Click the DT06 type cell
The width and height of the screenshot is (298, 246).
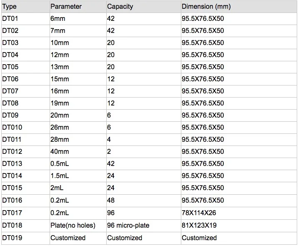[10, 79]
